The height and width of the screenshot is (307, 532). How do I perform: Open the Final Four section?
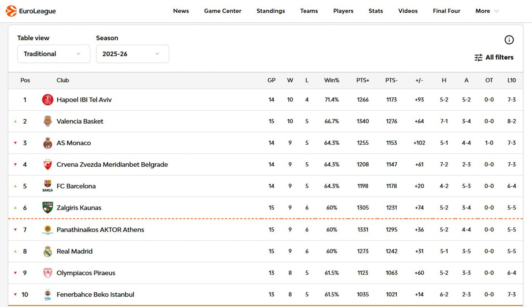446,11
